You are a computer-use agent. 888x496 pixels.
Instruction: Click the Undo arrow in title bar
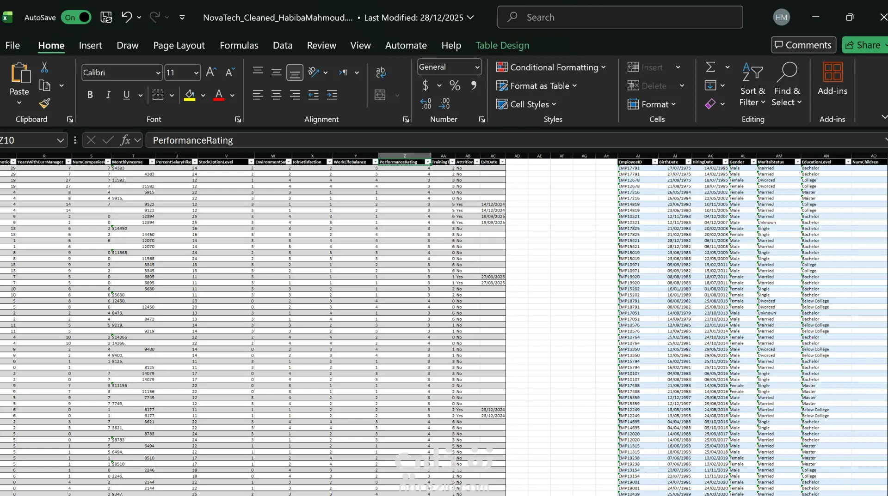(x=126, y=17)
